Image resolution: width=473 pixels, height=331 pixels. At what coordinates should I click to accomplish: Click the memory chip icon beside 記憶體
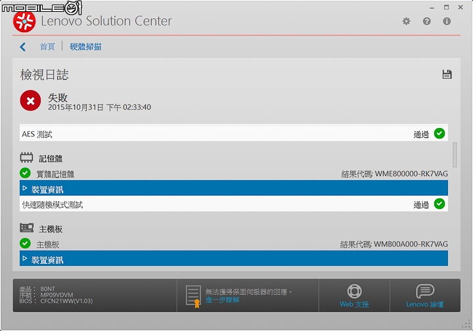pyautogui.click(x=26, y=158)
